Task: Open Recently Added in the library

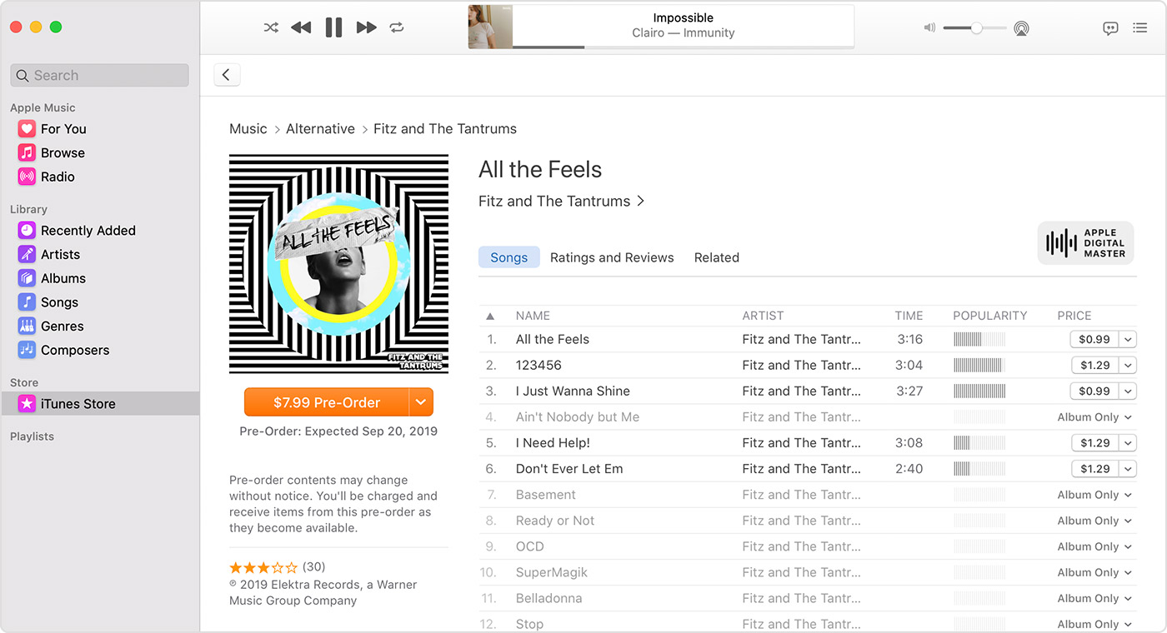Action: (x=88, y=231)
